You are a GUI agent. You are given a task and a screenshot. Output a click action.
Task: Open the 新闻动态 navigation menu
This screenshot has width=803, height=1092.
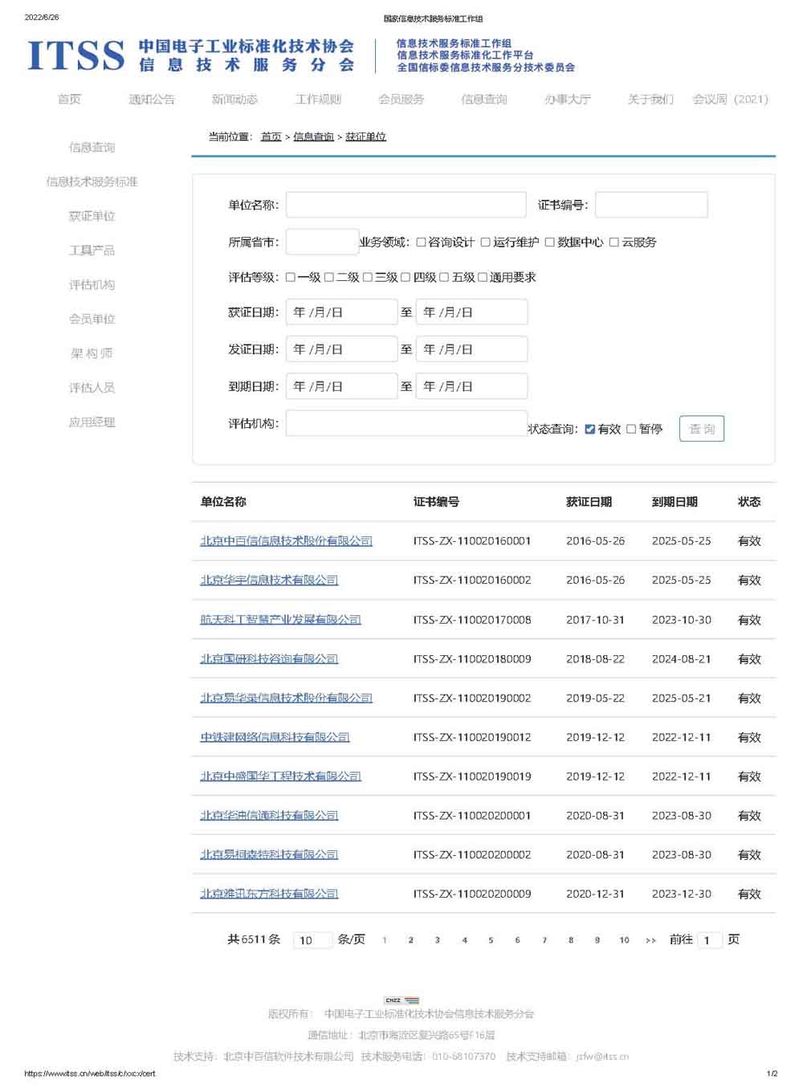(x=234, y=100)
